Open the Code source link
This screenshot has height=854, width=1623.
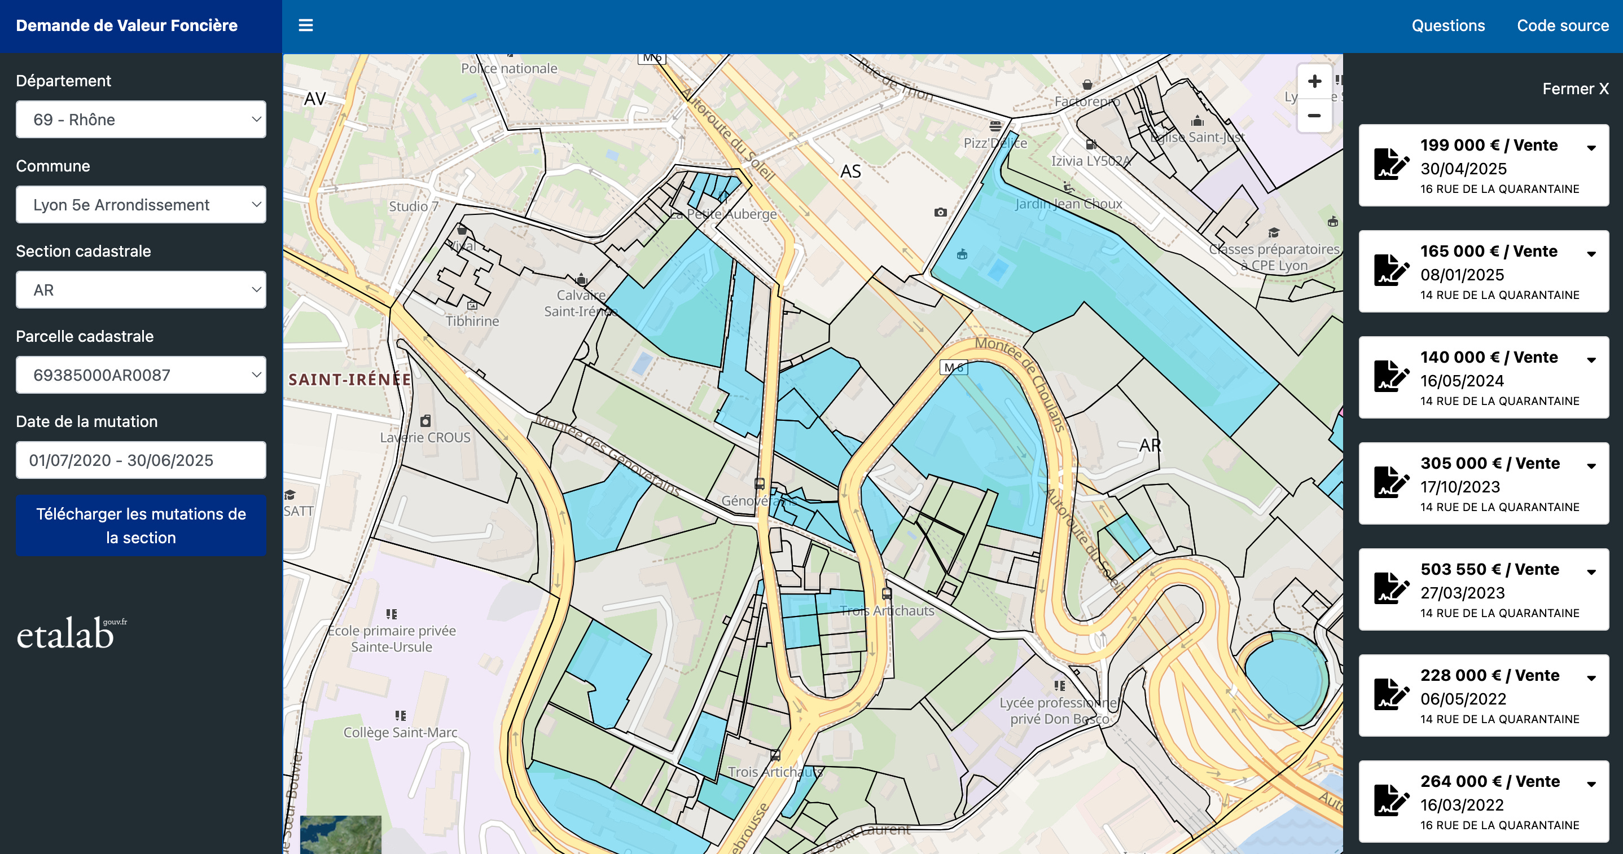click(x=1563, y=25)
